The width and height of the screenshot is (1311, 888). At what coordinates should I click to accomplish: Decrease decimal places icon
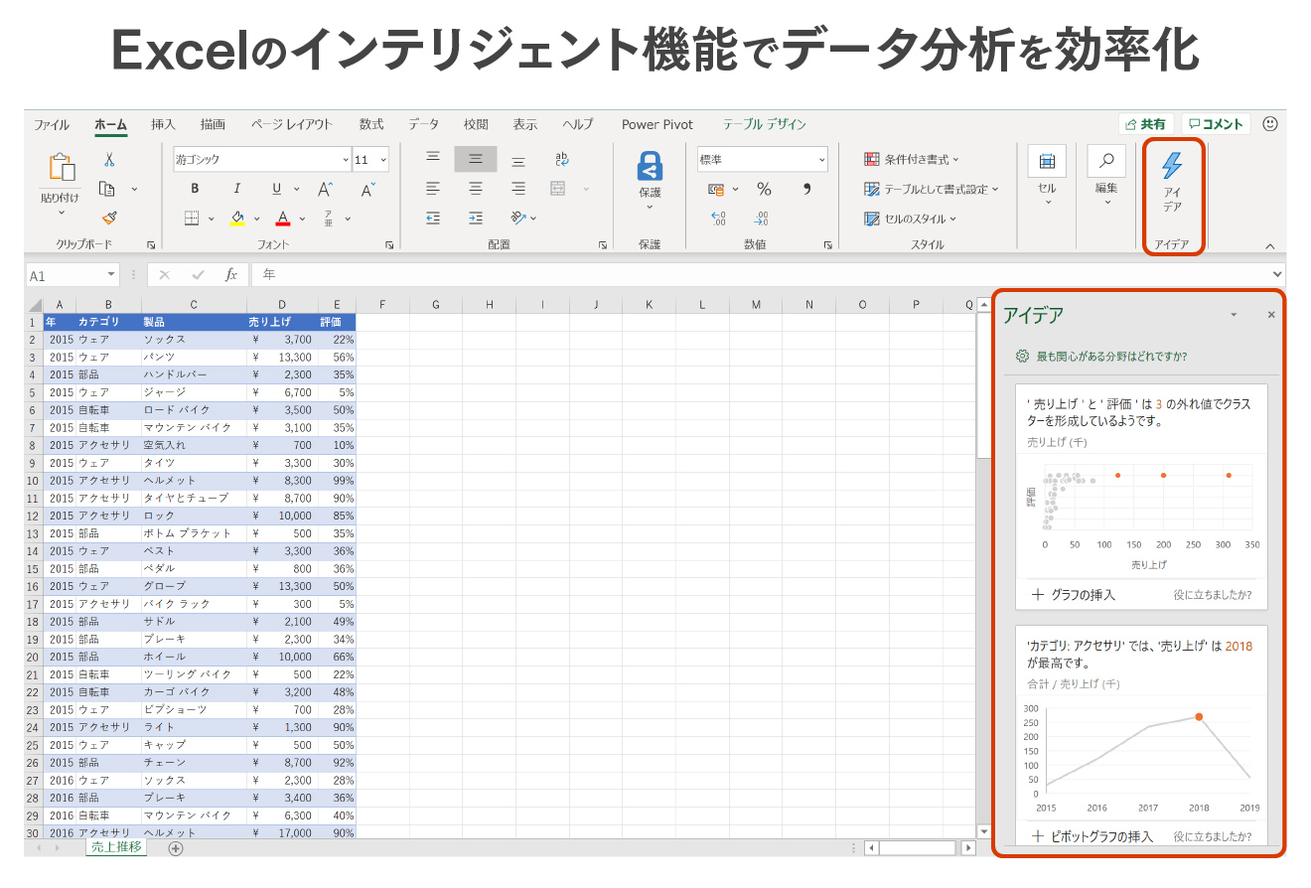pyautogui.click(x=762, y=219)
